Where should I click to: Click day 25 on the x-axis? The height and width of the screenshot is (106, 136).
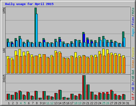(x=104, y=103)
